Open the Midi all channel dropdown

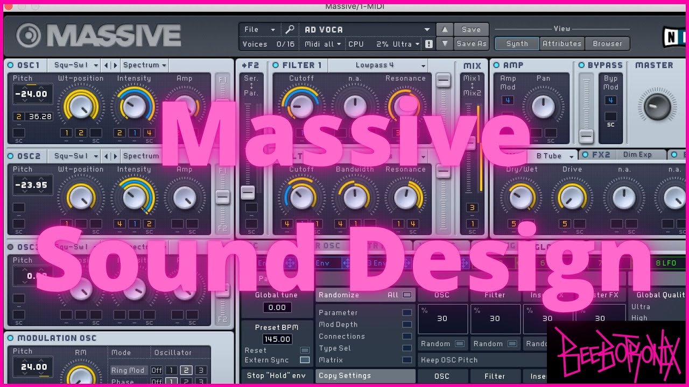pos(323,44)
